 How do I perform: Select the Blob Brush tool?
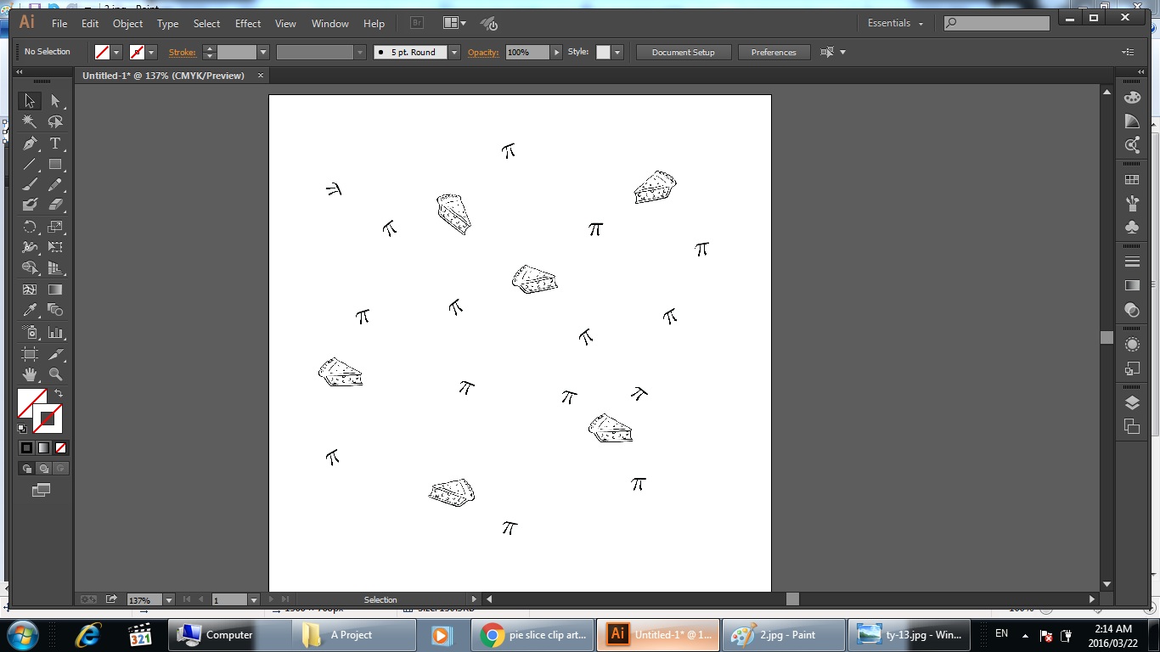point(30,205)
